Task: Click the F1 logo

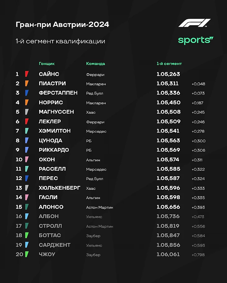Action: coord(195,23)
